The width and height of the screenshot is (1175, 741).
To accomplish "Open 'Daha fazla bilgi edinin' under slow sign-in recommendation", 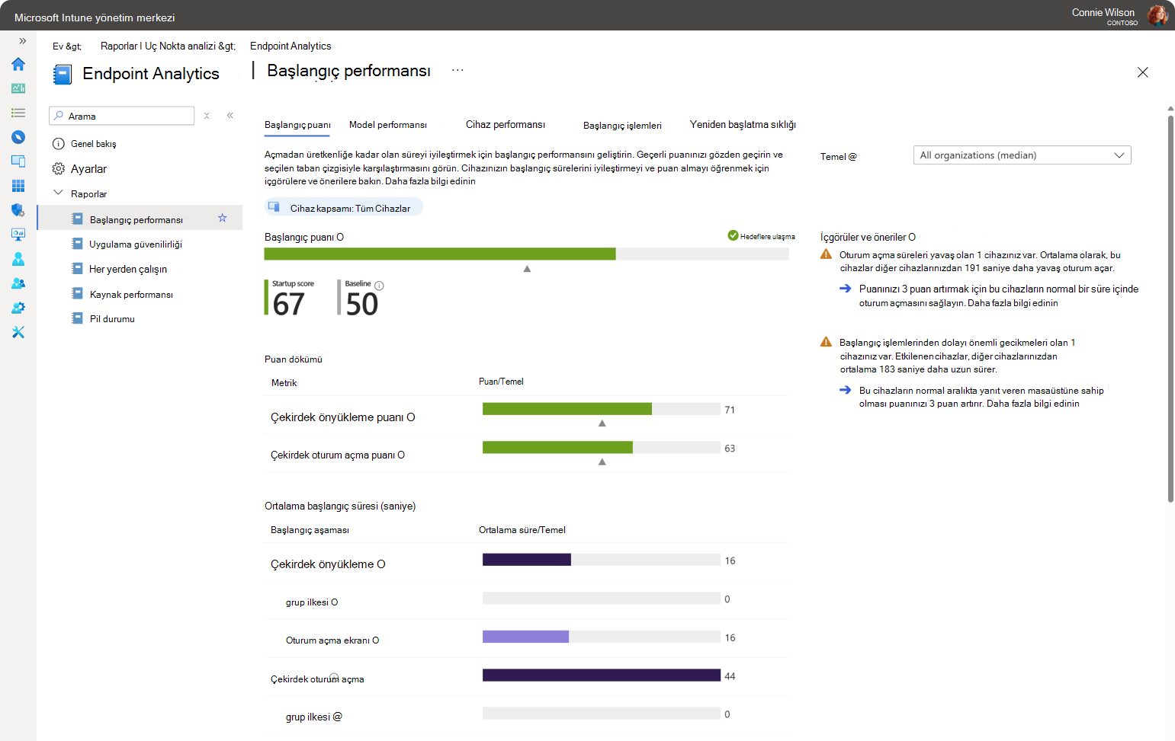I will 1013,303.
